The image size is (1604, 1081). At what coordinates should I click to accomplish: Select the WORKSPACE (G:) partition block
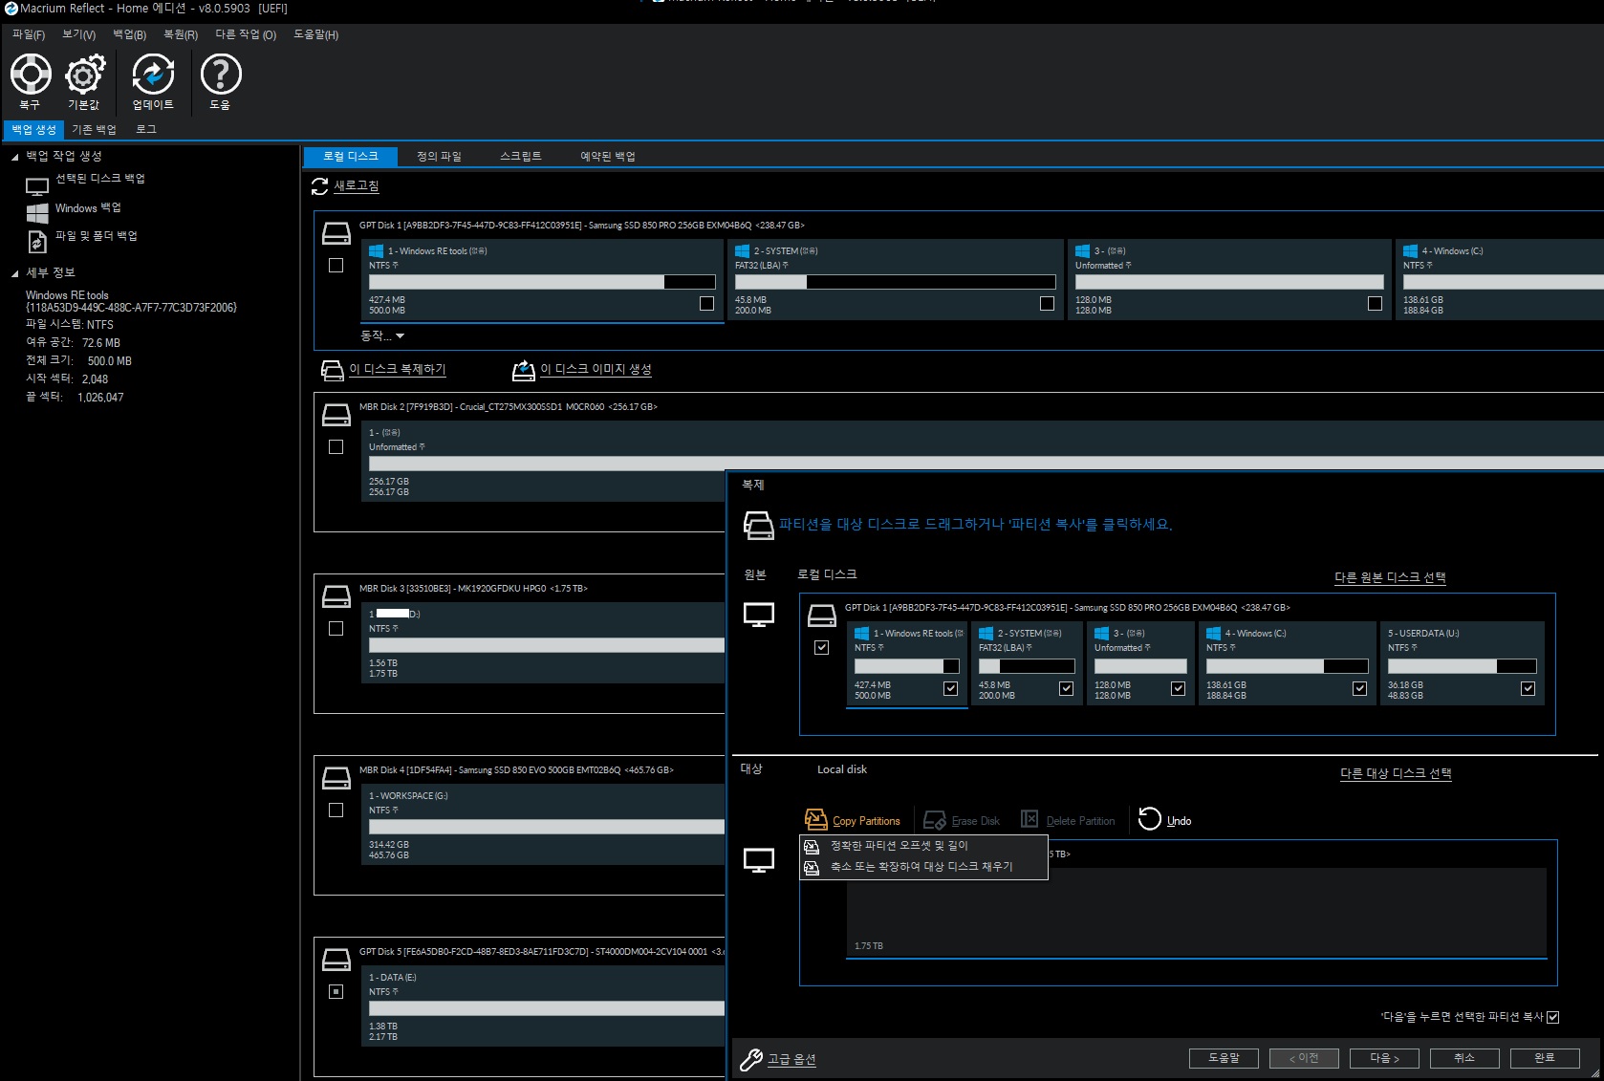(x=543, y=824)
